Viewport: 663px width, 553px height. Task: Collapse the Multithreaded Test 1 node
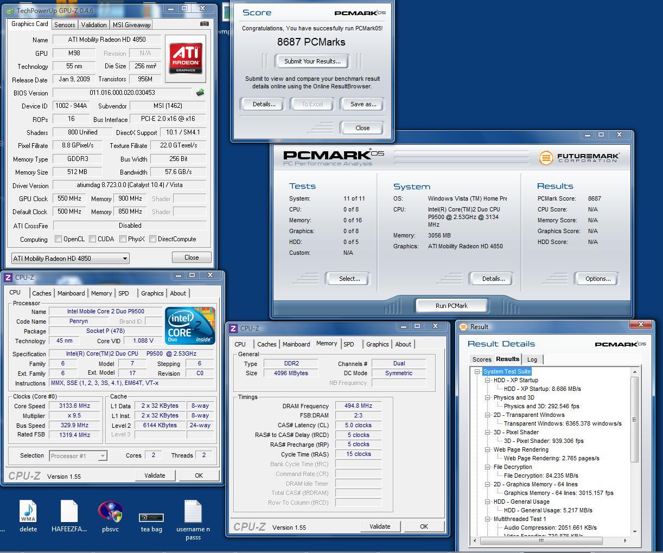(487, 519)
